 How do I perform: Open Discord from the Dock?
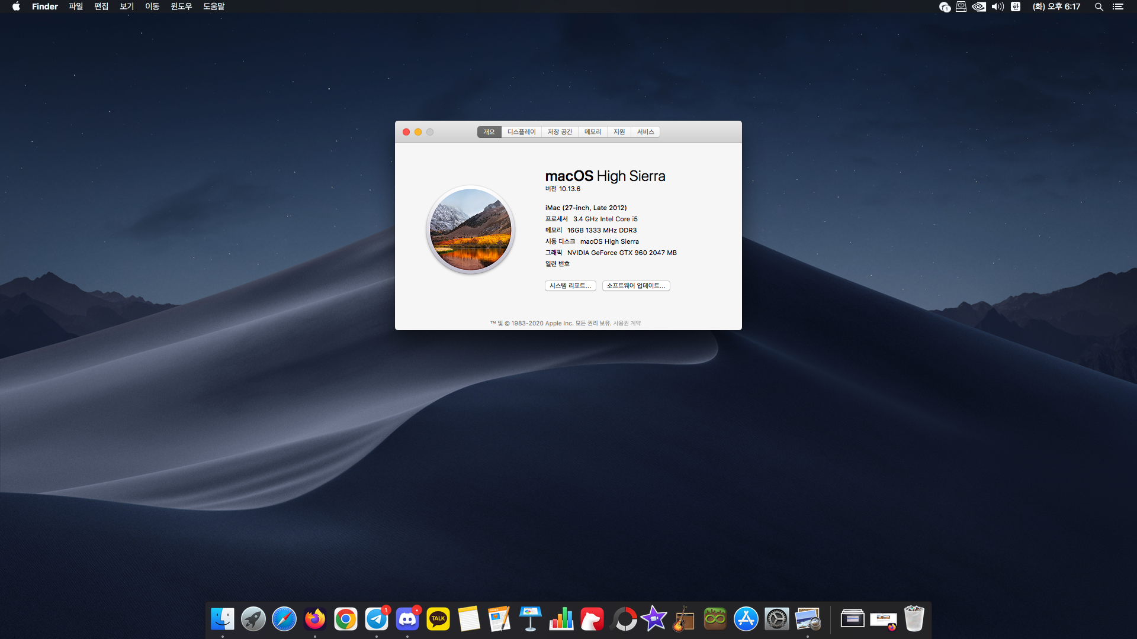pos(407,619)
